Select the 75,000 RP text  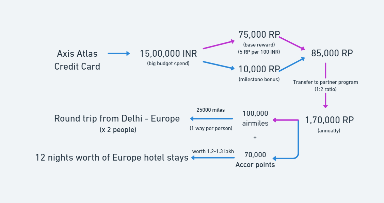coord(259,35)
